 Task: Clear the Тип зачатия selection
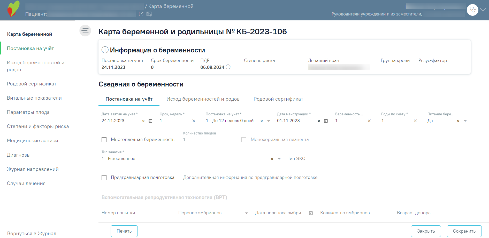(x=272, y=159)
